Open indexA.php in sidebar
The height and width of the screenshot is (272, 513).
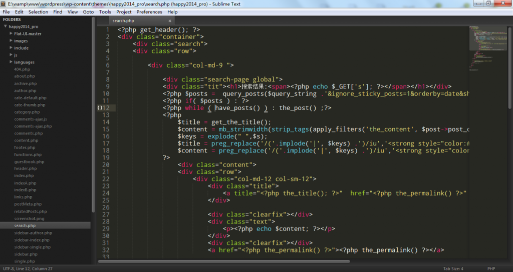25,183
